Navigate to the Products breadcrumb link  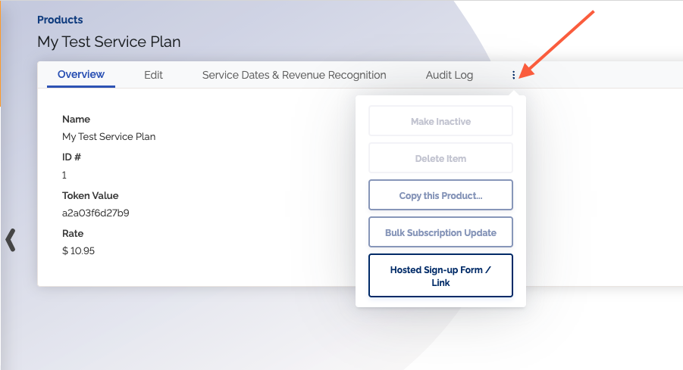click(60, 20)
